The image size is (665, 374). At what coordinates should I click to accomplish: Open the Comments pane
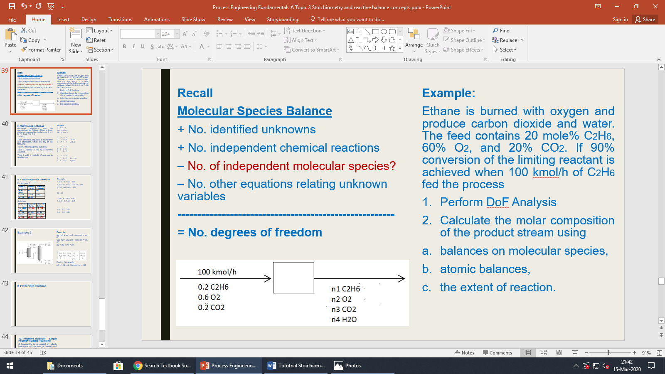(498, 352)
